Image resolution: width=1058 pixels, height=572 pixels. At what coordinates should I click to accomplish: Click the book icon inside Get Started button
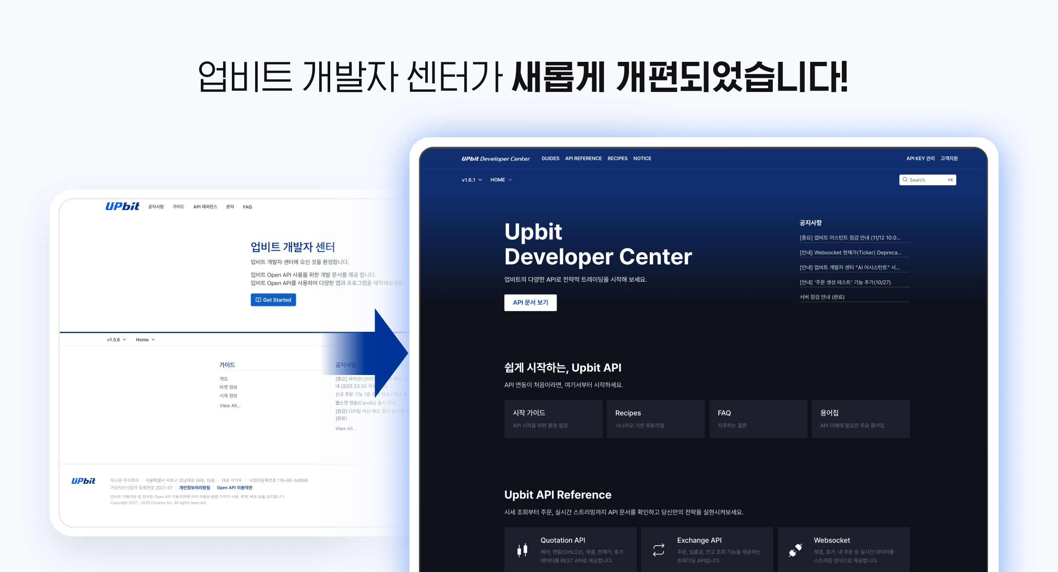(259, 300)
